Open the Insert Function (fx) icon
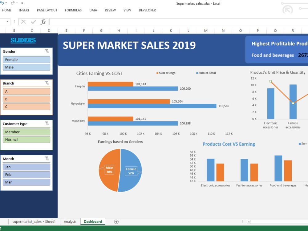Viewport: 308px width, 231px height. (43, 22)
